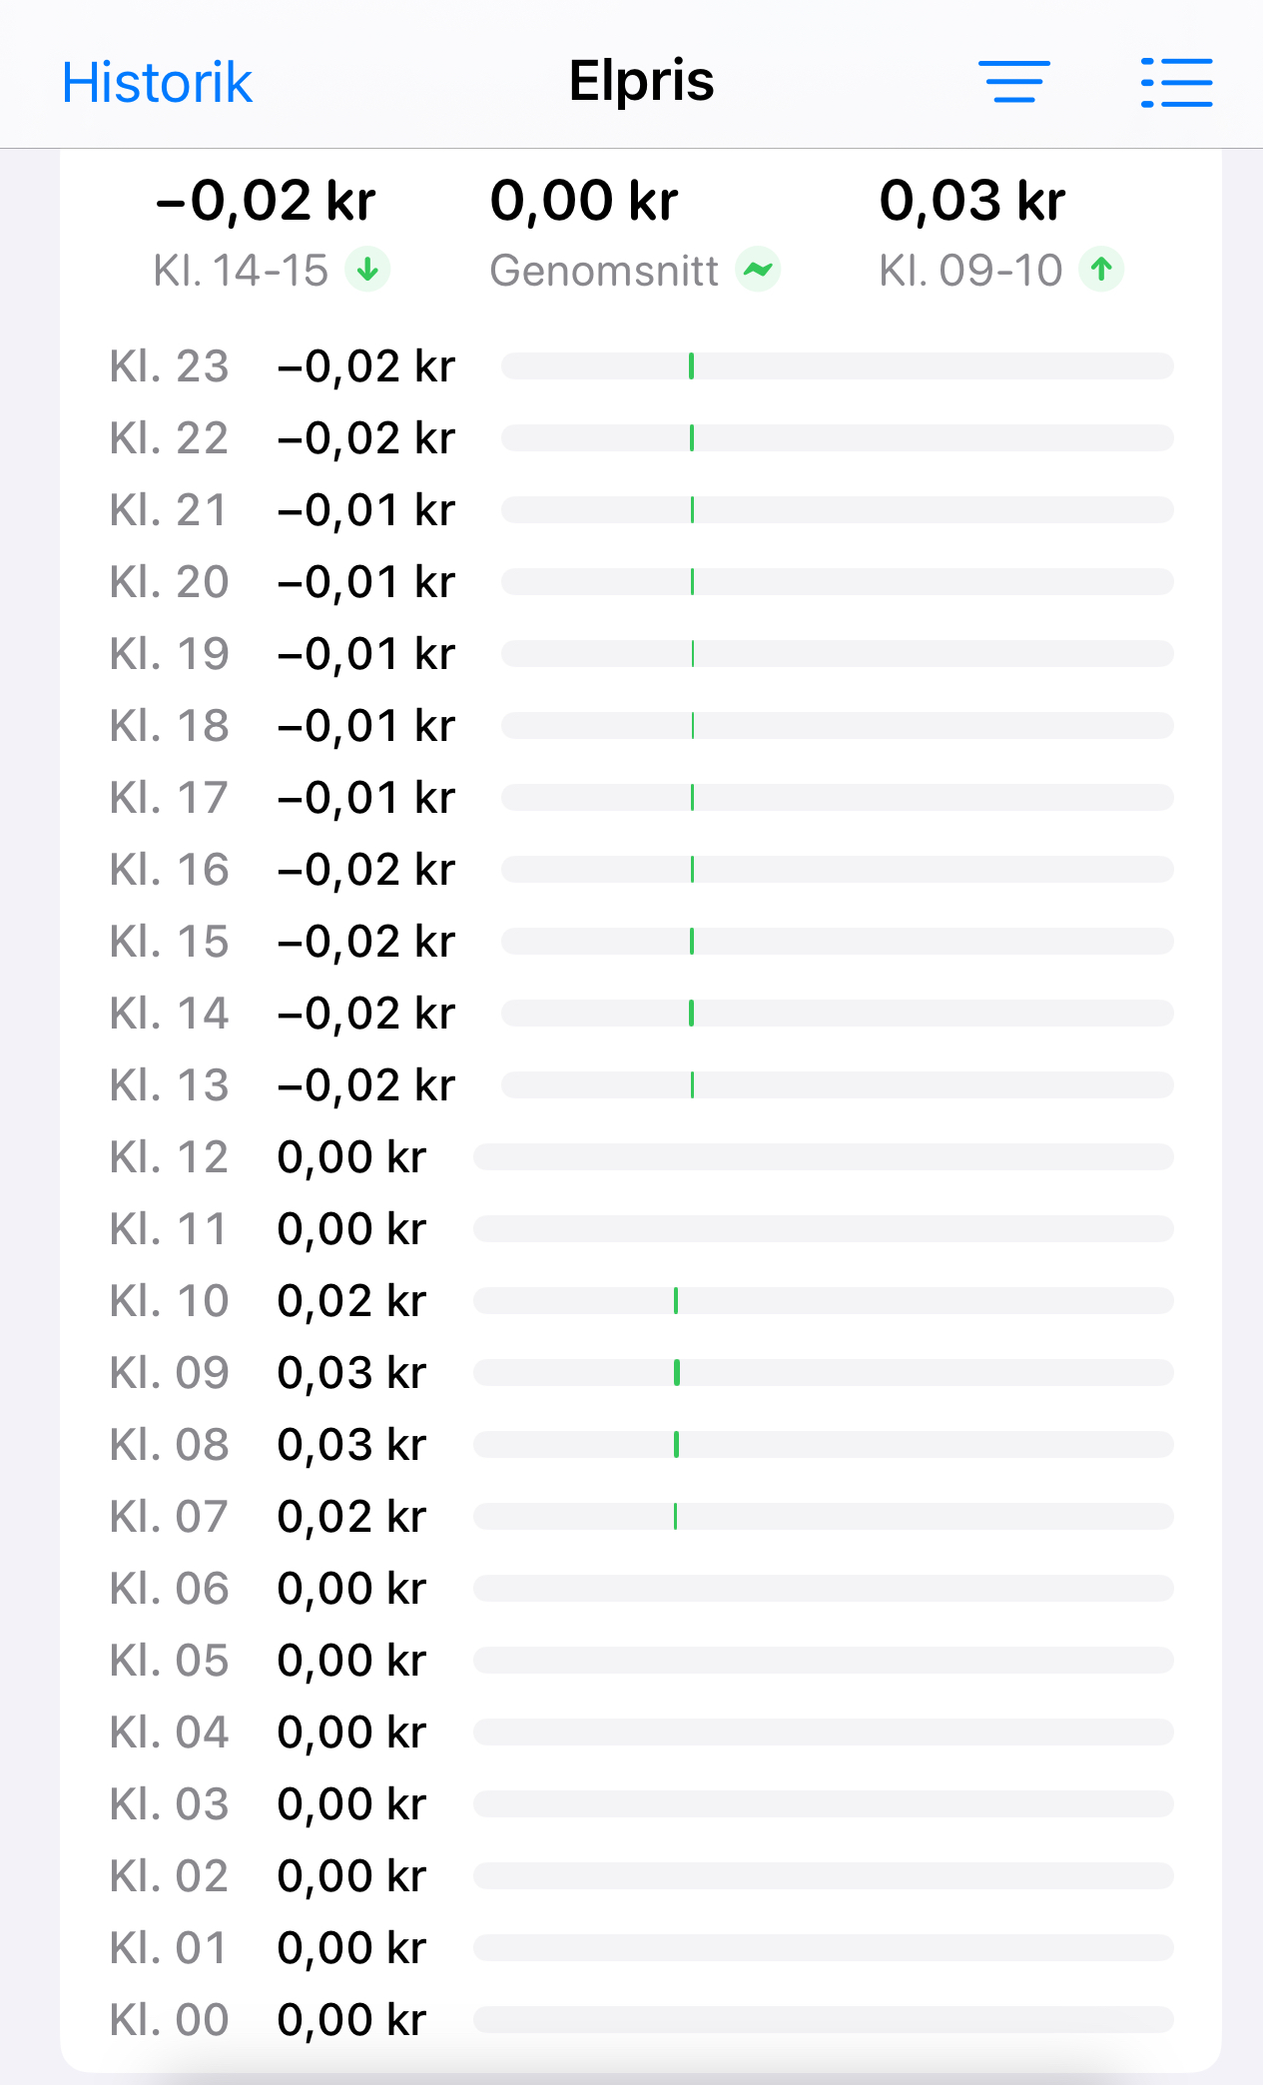Select the Kl. 04 hourly row
The image size is (1263, 2085).
(641, 1733)
